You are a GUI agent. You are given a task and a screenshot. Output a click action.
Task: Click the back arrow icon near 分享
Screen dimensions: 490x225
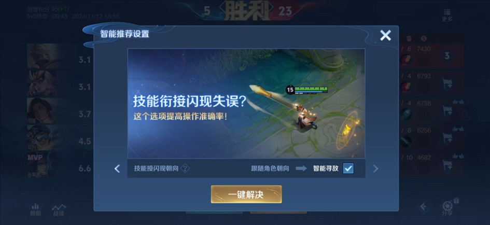pos(424,206)
